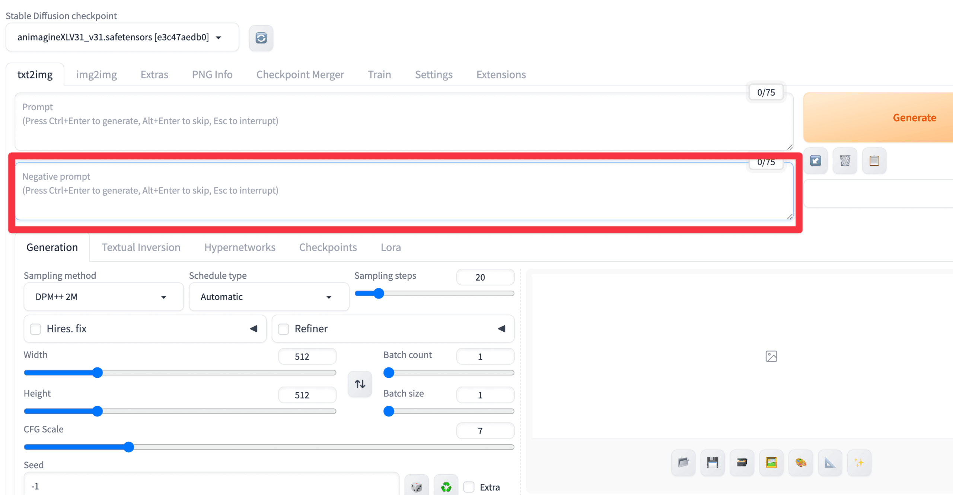Click the swap width and height icon
This screenshot has height=495, width=953.
[360, 384]
